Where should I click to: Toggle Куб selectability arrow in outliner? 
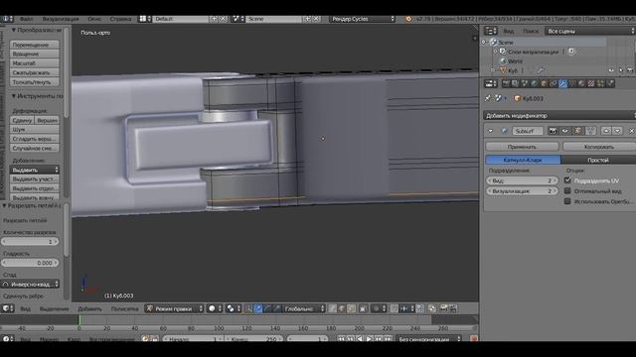click(620, 70)
